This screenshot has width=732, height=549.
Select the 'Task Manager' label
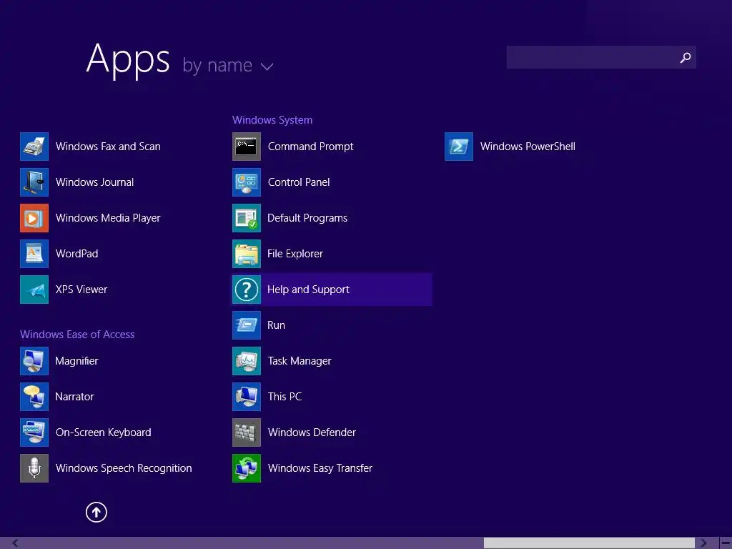300,361
